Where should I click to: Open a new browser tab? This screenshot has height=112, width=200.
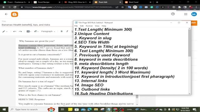point(157,2)
